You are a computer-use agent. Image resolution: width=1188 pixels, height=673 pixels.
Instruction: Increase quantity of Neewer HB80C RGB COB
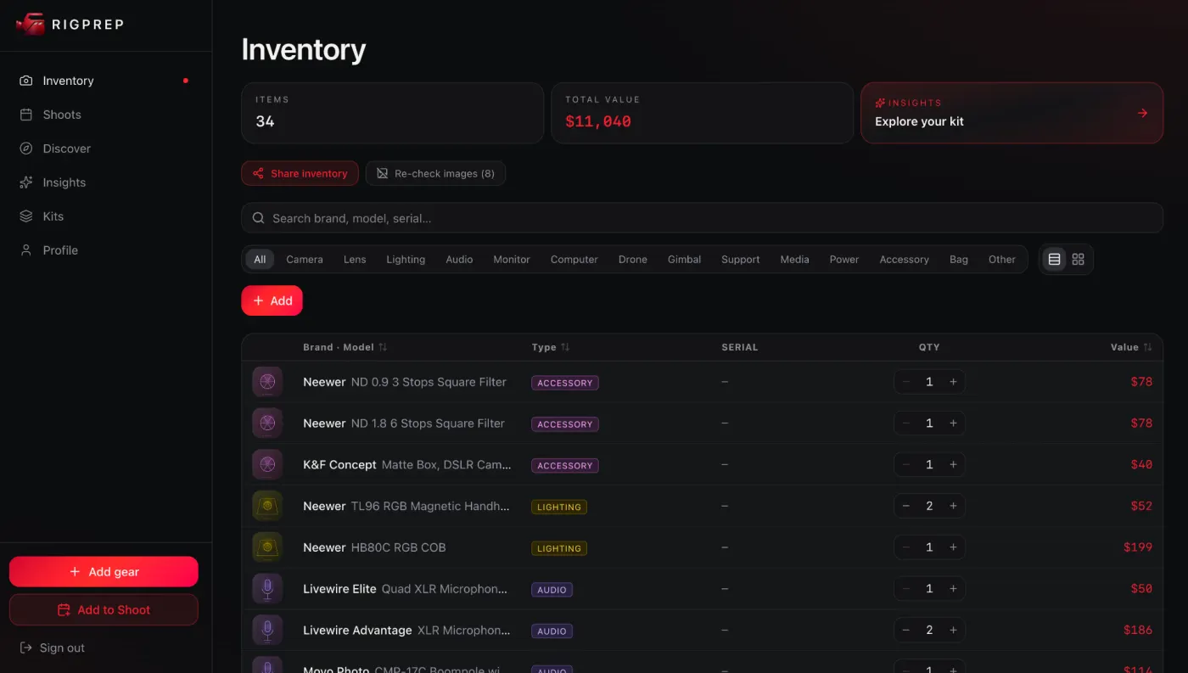953,547
